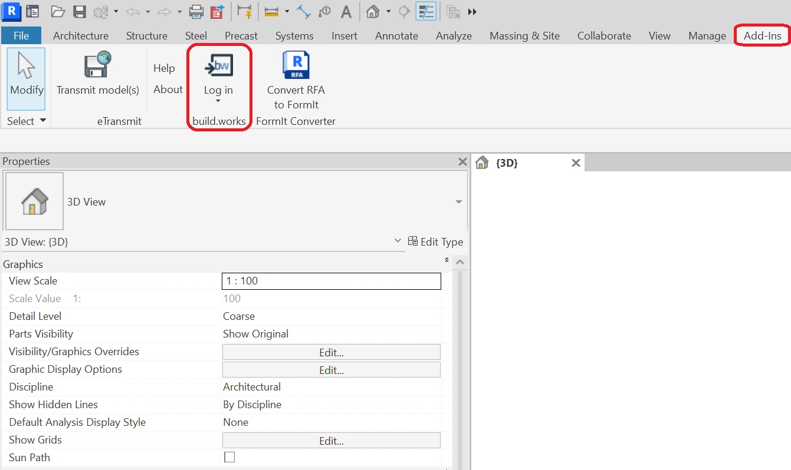Switch to the Annotate tab
This screenshot has width=791, height=470.
pos(396,35)
